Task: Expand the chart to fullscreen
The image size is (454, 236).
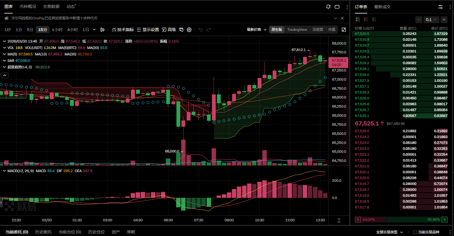Action: pos(344,30)
